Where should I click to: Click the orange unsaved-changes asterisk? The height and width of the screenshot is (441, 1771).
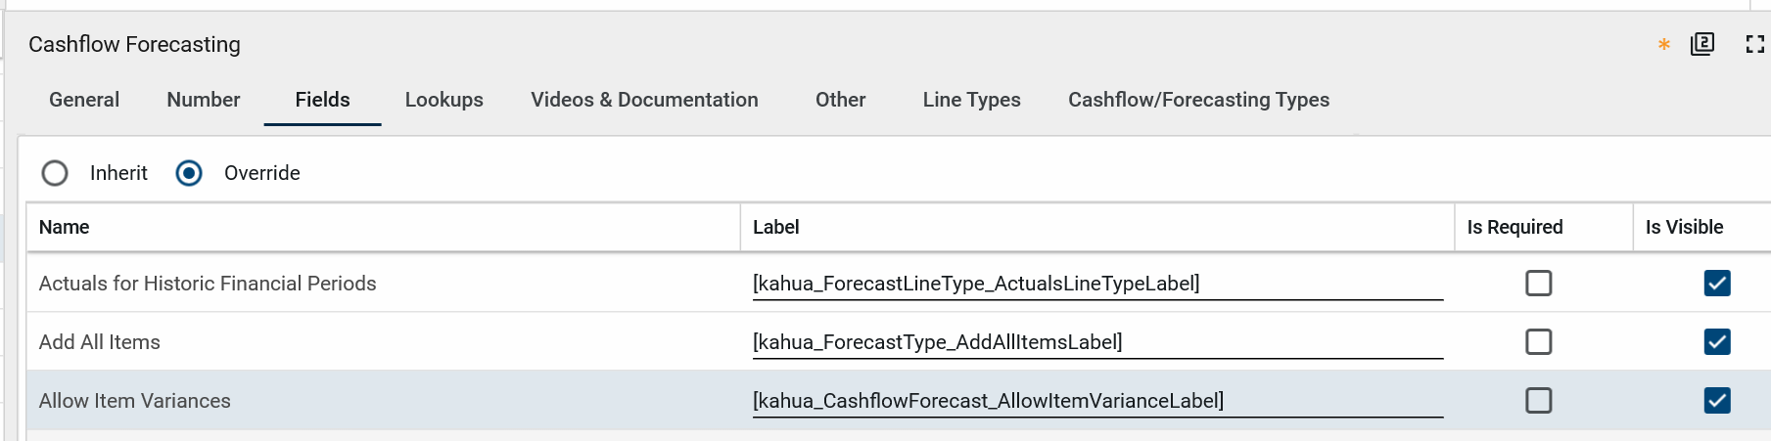(x=1663, y=45)
